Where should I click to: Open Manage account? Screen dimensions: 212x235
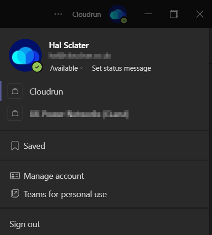pyautogui.click(x=105, y=176)
